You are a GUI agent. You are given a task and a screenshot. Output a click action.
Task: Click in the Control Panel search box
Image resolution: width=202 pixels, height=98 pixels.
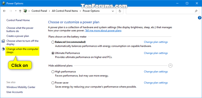click(x=160, y=11)
